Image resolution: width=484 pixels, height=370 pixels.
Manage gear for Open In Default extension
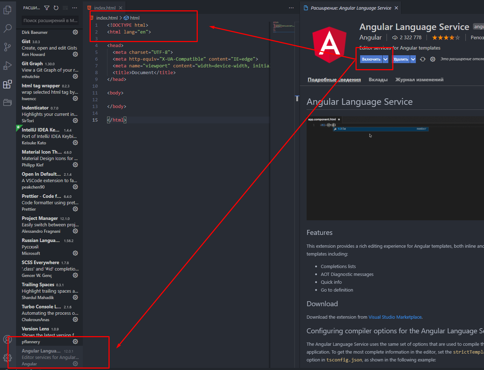[75, 187]
